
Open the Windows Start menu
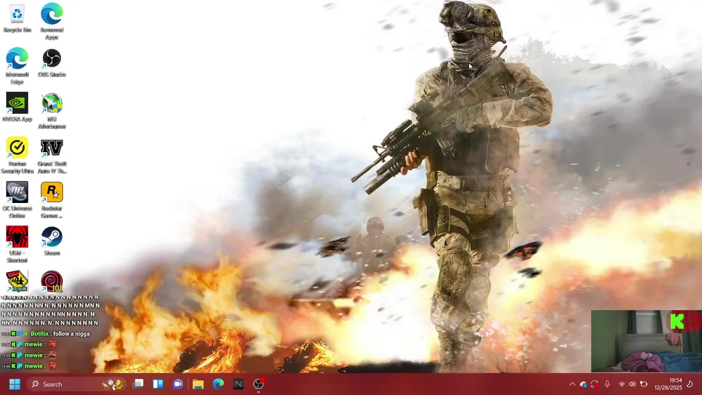tap(15, 384)
